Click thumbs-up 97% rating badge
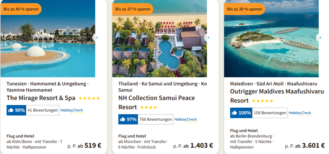Screen dimensions: 329x154 (128, 119)
